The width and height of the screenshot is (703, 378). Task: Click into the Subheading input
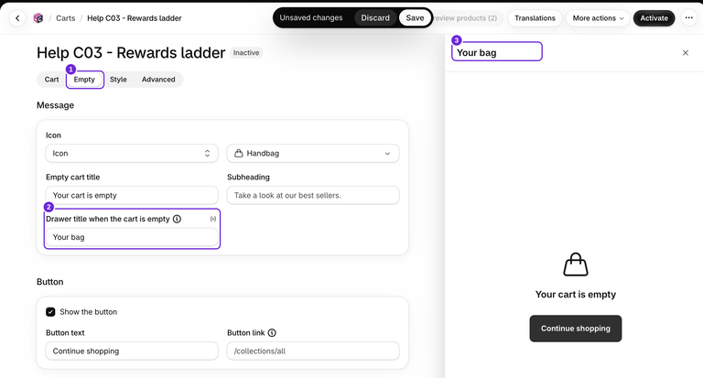[x=313, y=196]
